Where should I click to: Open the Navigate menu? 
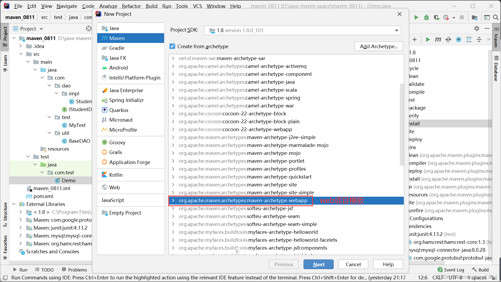pyautogui.click(x=67, y=6)
